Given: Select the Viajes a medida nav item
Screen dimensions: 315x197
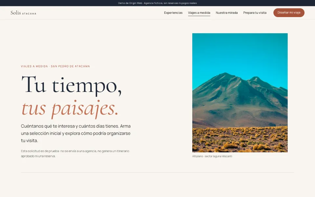Looking at the screenshot, I should (x=199, y=13).
